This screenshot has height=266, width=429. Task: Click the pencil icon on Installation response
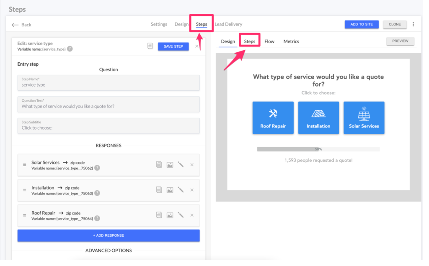(181, 189)
